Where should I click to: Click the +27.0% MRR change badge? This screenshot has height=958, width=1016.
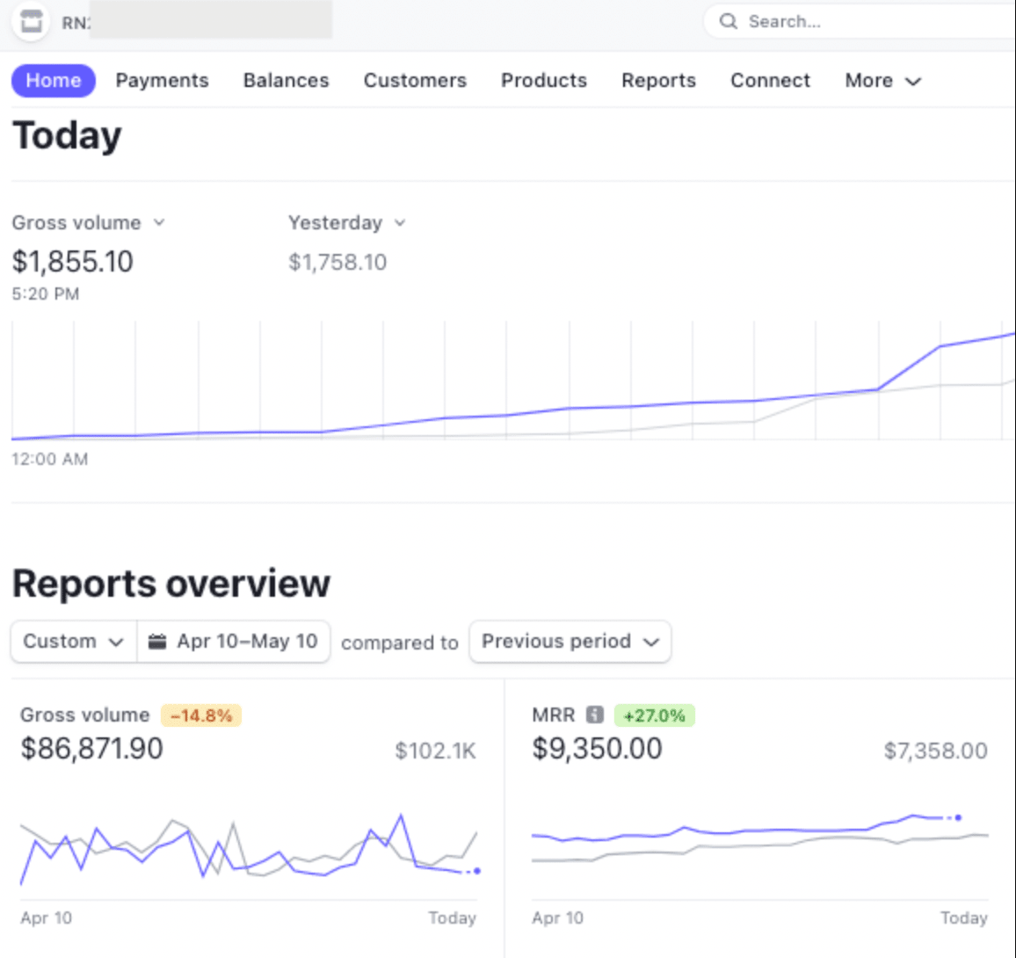pyautogui.click(x=654, y=715)
